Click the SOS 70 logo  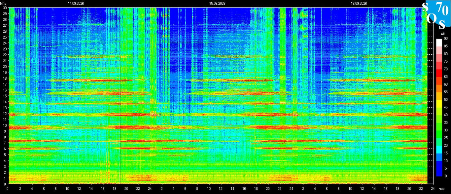[x=436, y=15]
